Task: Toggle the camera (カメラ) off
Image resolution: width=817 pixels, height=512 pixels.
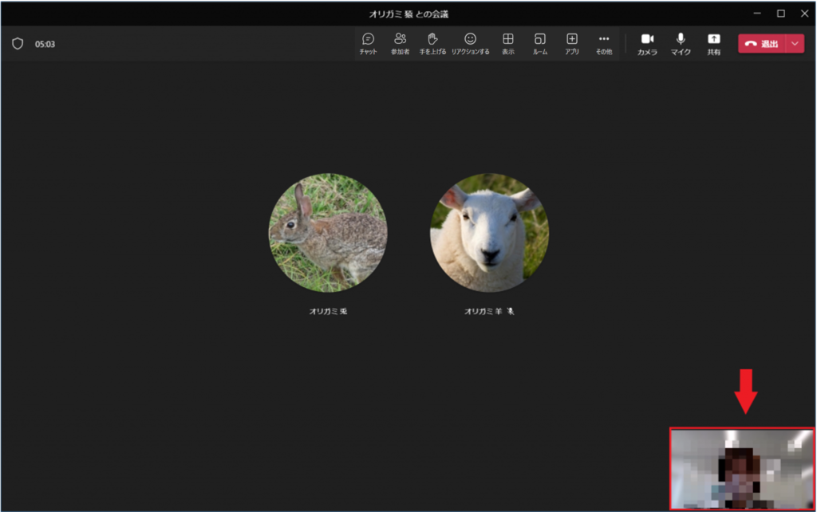Action: [647, 43]
